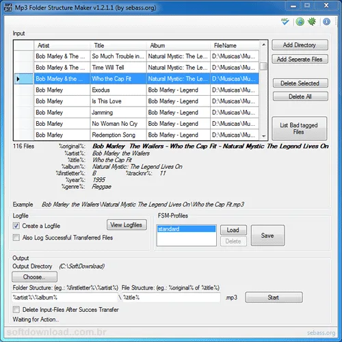Click Choose.. to pick the output directory

(34, 277)
